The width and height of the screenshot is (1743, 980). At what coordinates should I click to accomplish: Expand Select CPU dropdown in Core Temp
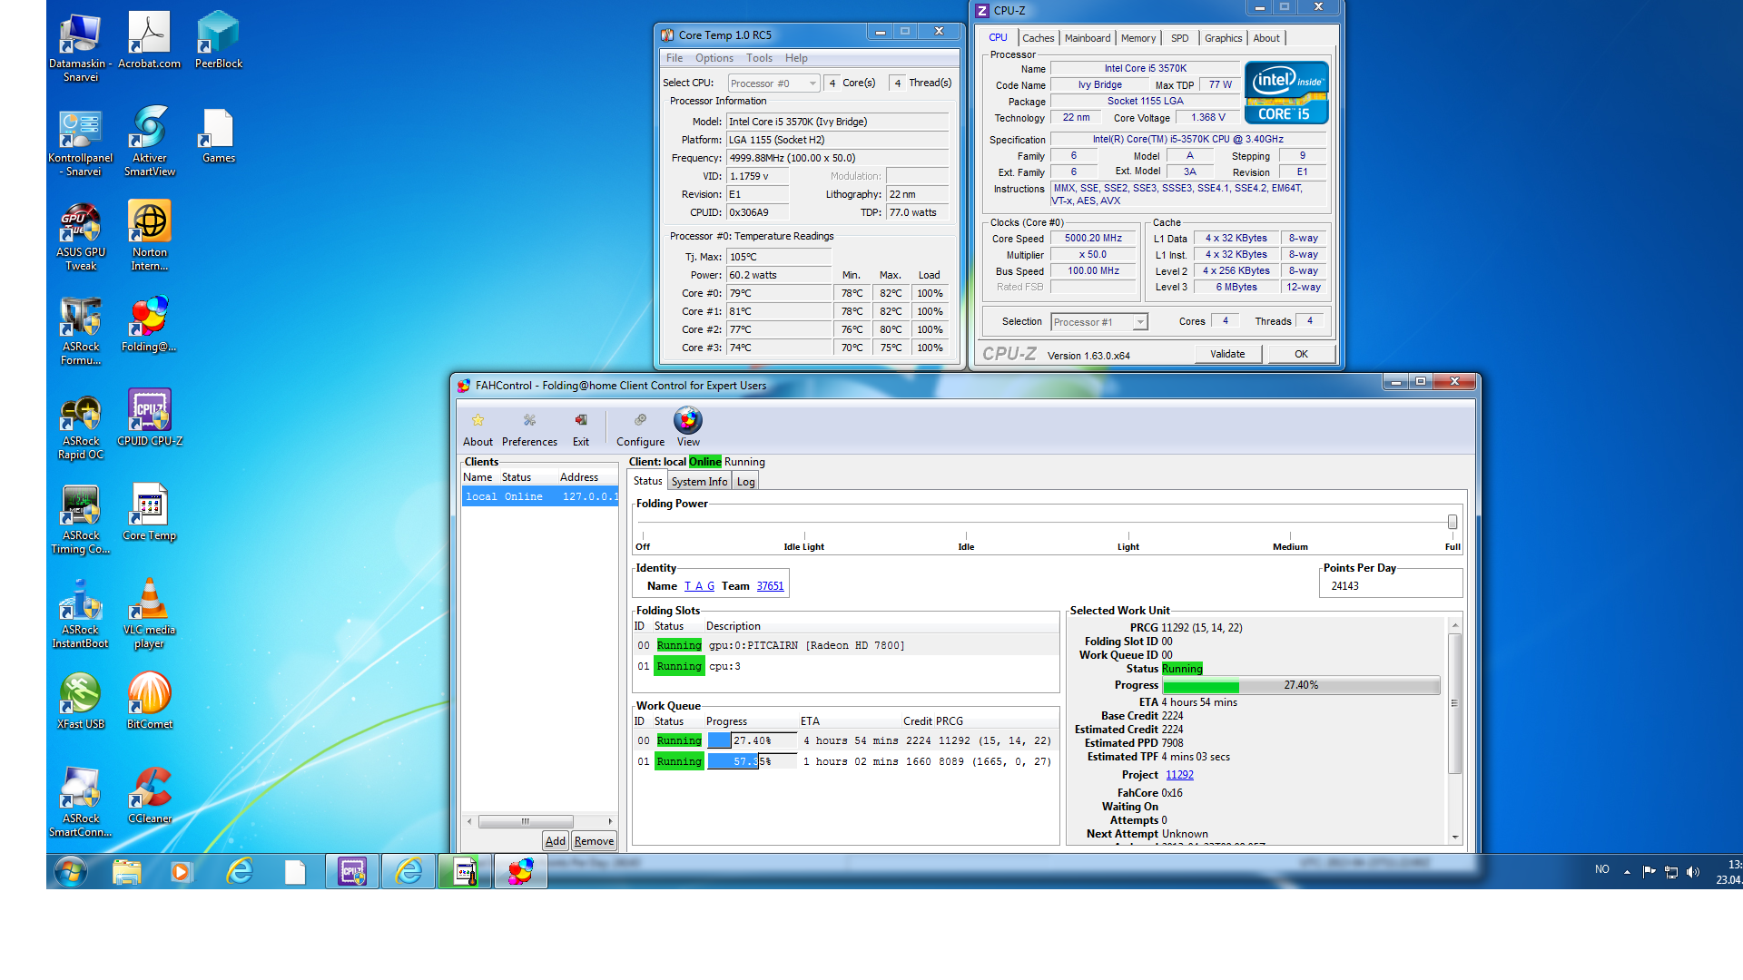pos(773,83)
